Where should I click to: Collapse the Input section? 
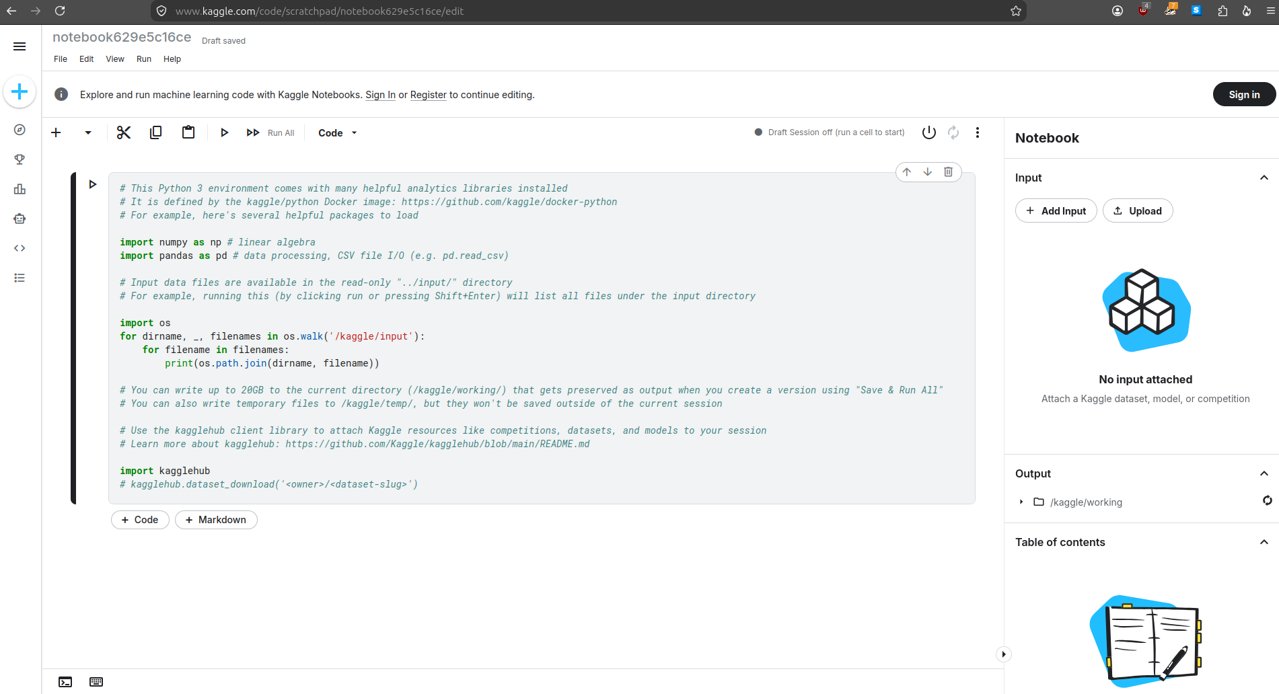[1264, 178]
